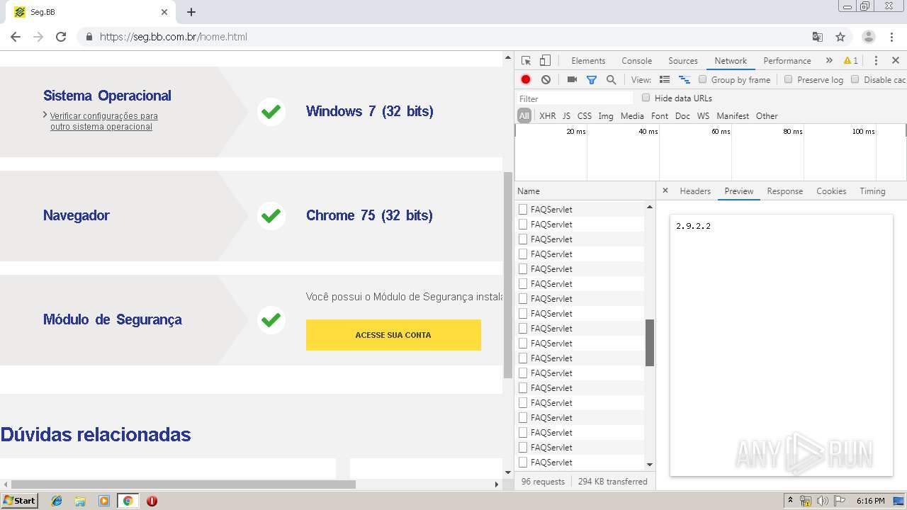
Task: Open the Chrome profile avatar
Action: coord(869,37)
